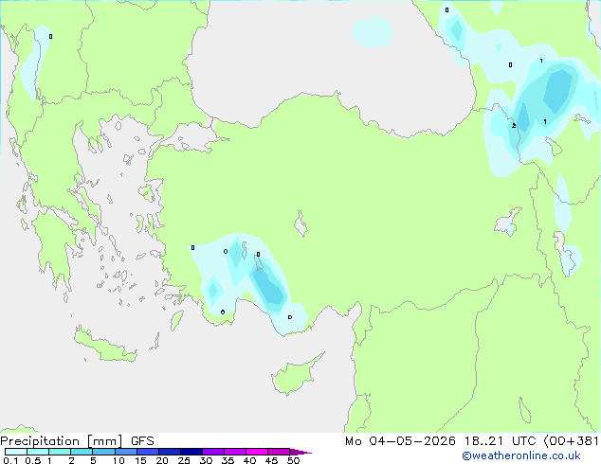Click the above-50 mm purple arrow tip
601x464 pixels.
(x=300, y=453)
